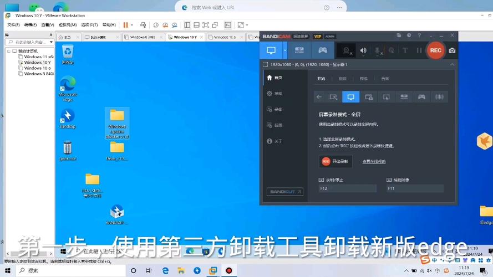Click the 开始录制 start recording button
493x277 pixels.
tap(336, 161)
